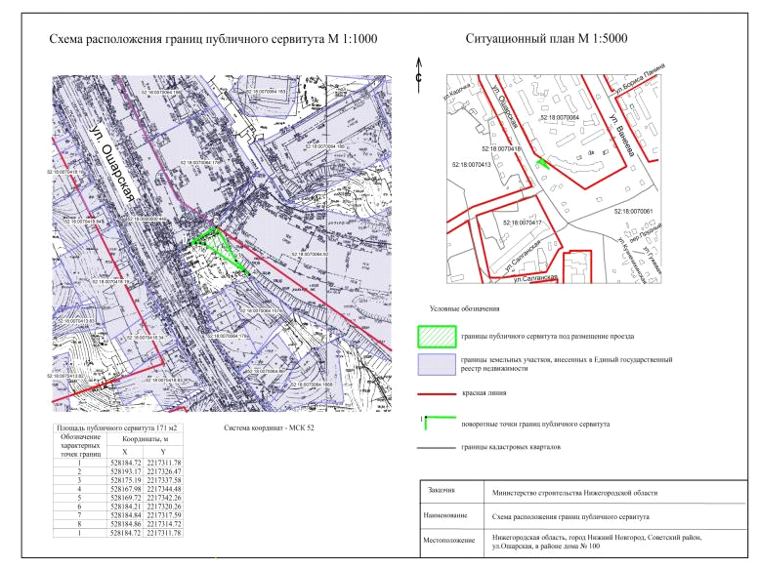Click X value '528193.17' for point 2

point(125,471)
